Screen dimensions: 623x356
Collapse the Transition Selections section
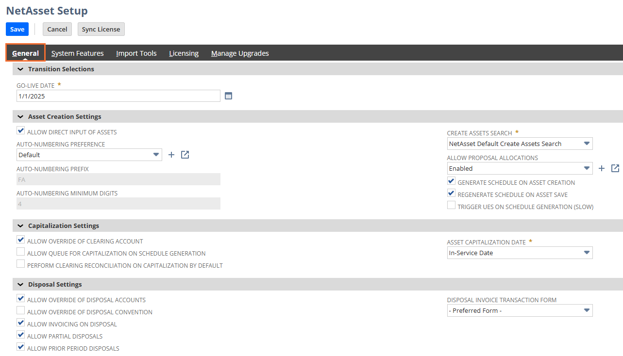(x=20, y=69)
